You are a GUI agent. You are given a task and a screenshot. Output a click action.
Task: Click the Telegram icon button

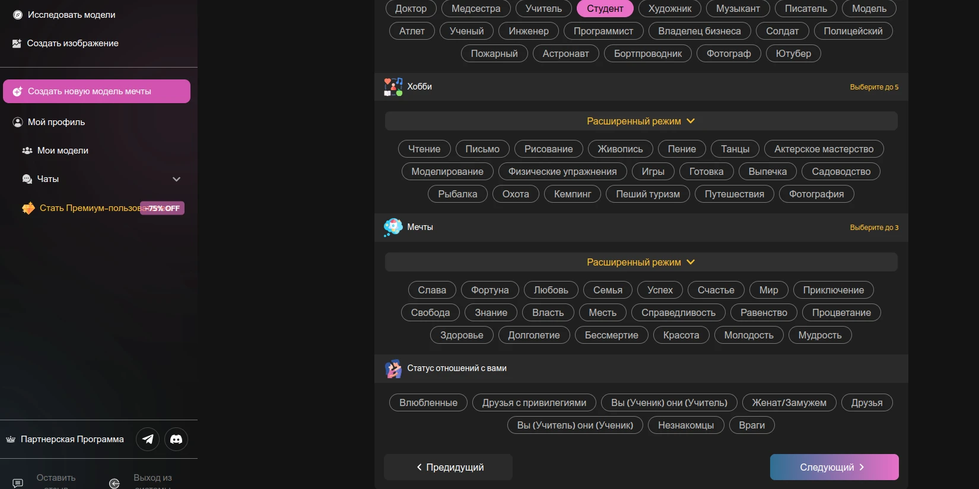point(148,439)
